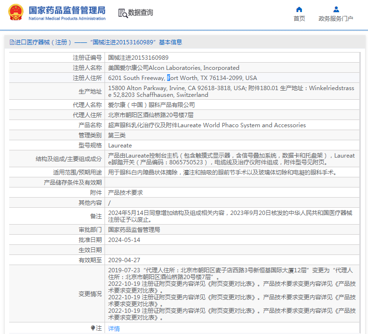The image size is (368, 334).
Task: Click the 注册证编号 row label
Action: pyautogui.click(x=87, y=58)
